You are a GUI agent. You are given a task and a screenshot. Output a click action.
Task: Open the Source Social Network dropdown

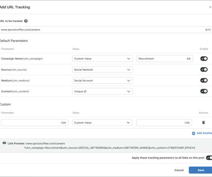coord(102,70)
